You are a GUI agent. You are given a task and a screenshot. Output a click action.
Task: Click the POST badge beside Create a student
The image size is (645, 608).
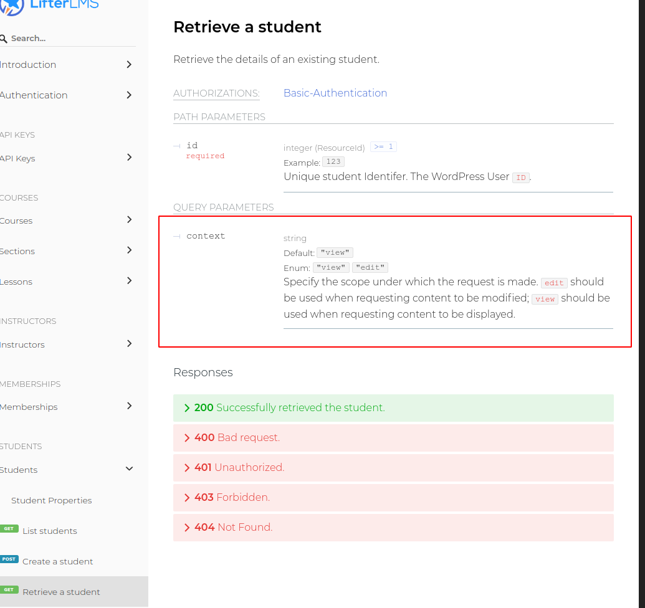tap(9, 559)
